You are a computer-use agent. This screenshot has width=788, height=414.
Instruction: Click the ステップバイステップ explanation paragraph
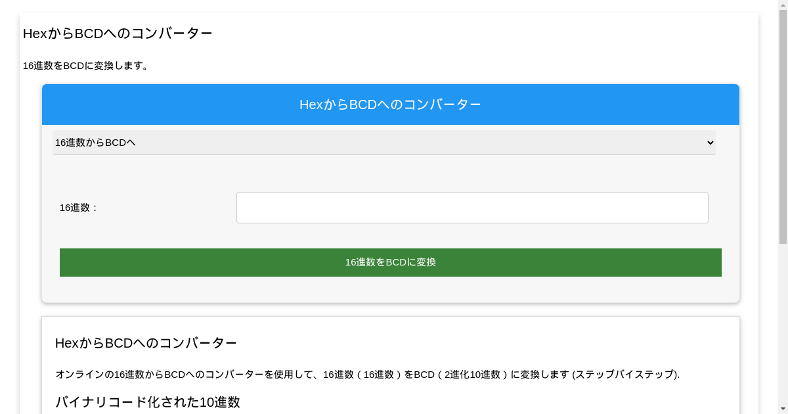click(x=368, y=374)
